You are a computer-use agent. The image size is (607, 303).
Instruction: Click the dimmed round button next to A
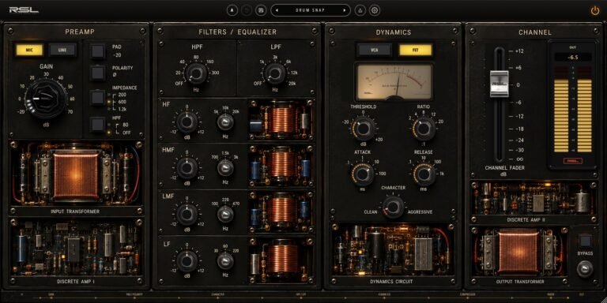click(247, 10)
